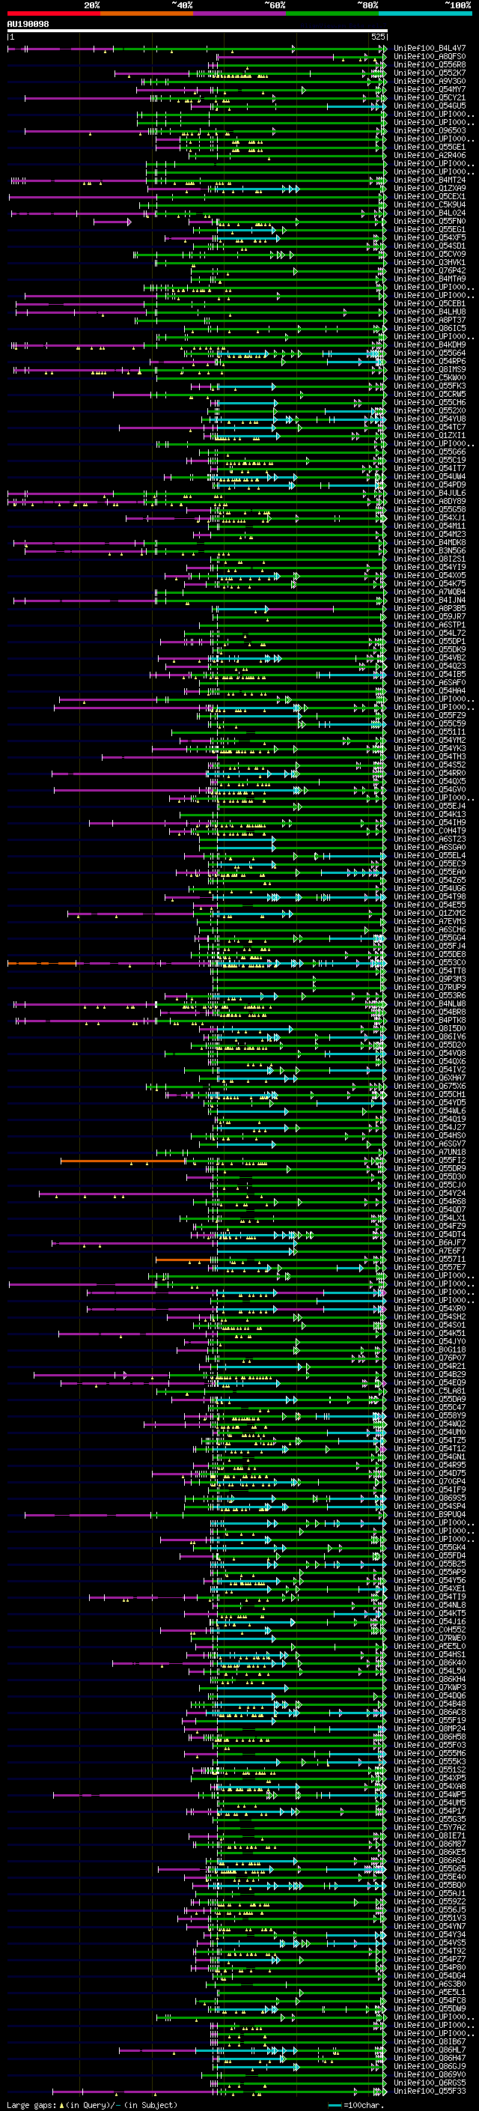Select the UniRef100_Q3HVK1 label

430,262
